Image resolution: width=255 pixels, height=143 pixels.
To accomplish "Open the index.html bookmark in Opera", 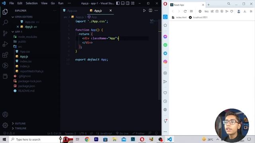I will (179, 17).
